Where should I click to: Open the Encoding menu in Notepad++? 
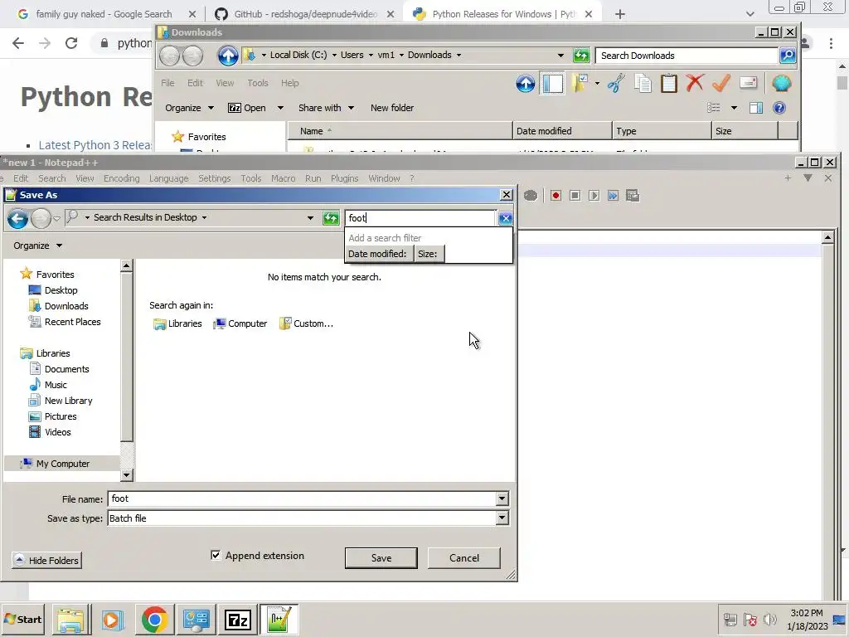pyautogui.click(x=121, y=178)
